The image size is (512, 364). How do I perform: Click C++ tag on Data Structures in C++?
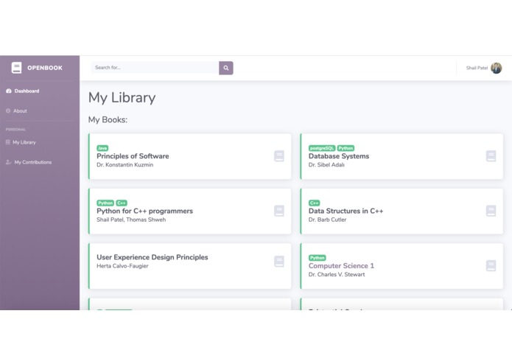click(x=314, y=203)
